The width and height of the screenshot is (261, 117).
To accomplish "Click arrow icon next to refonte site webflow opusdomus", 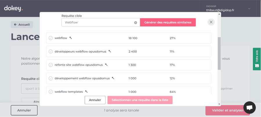I will (106, 65).
